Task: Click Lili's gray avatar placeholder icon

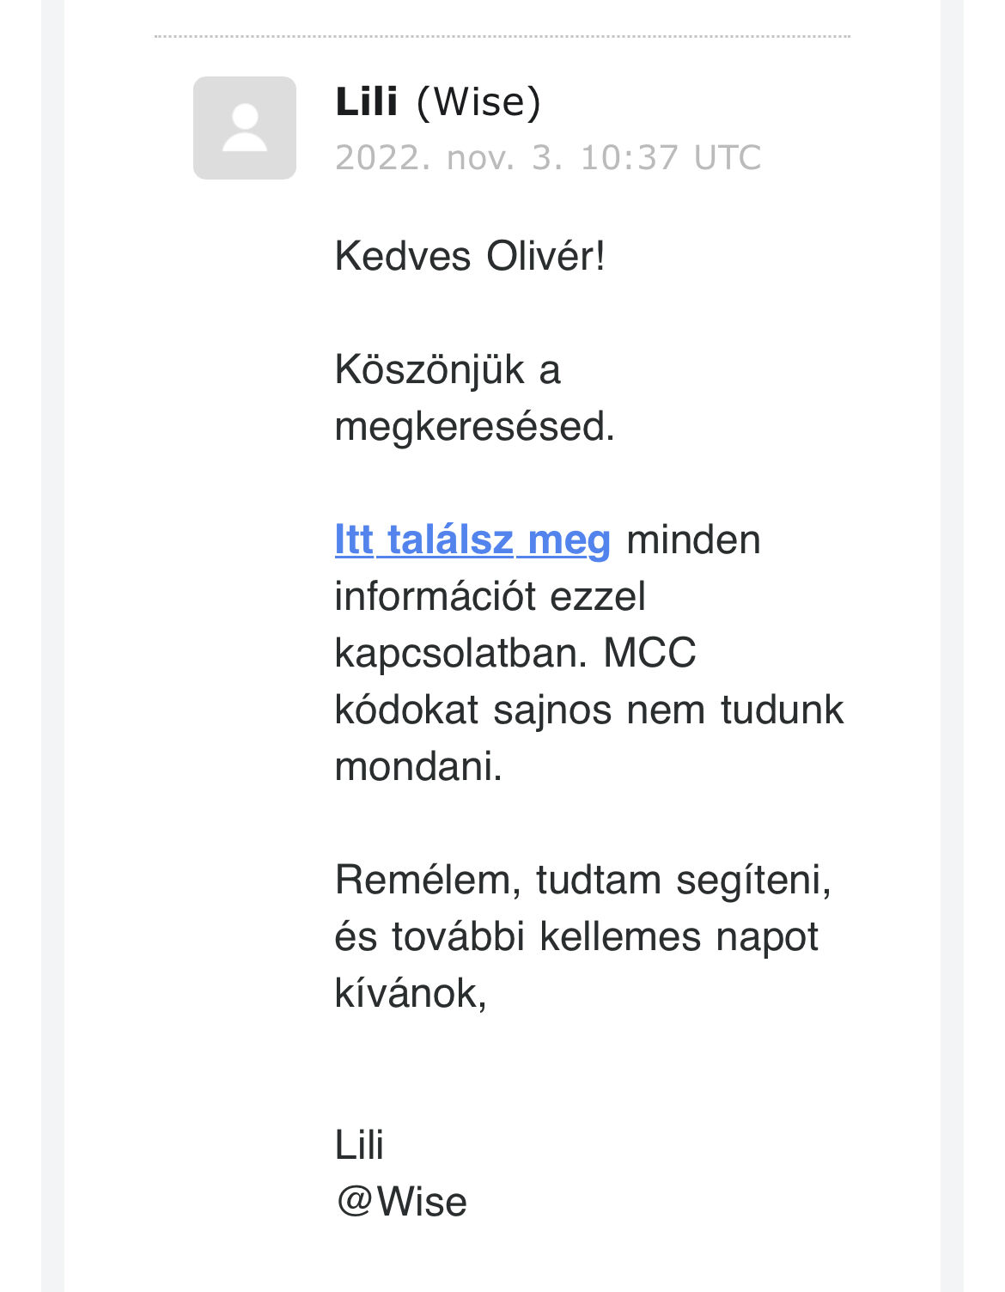Action: click(x=245, y=128)
